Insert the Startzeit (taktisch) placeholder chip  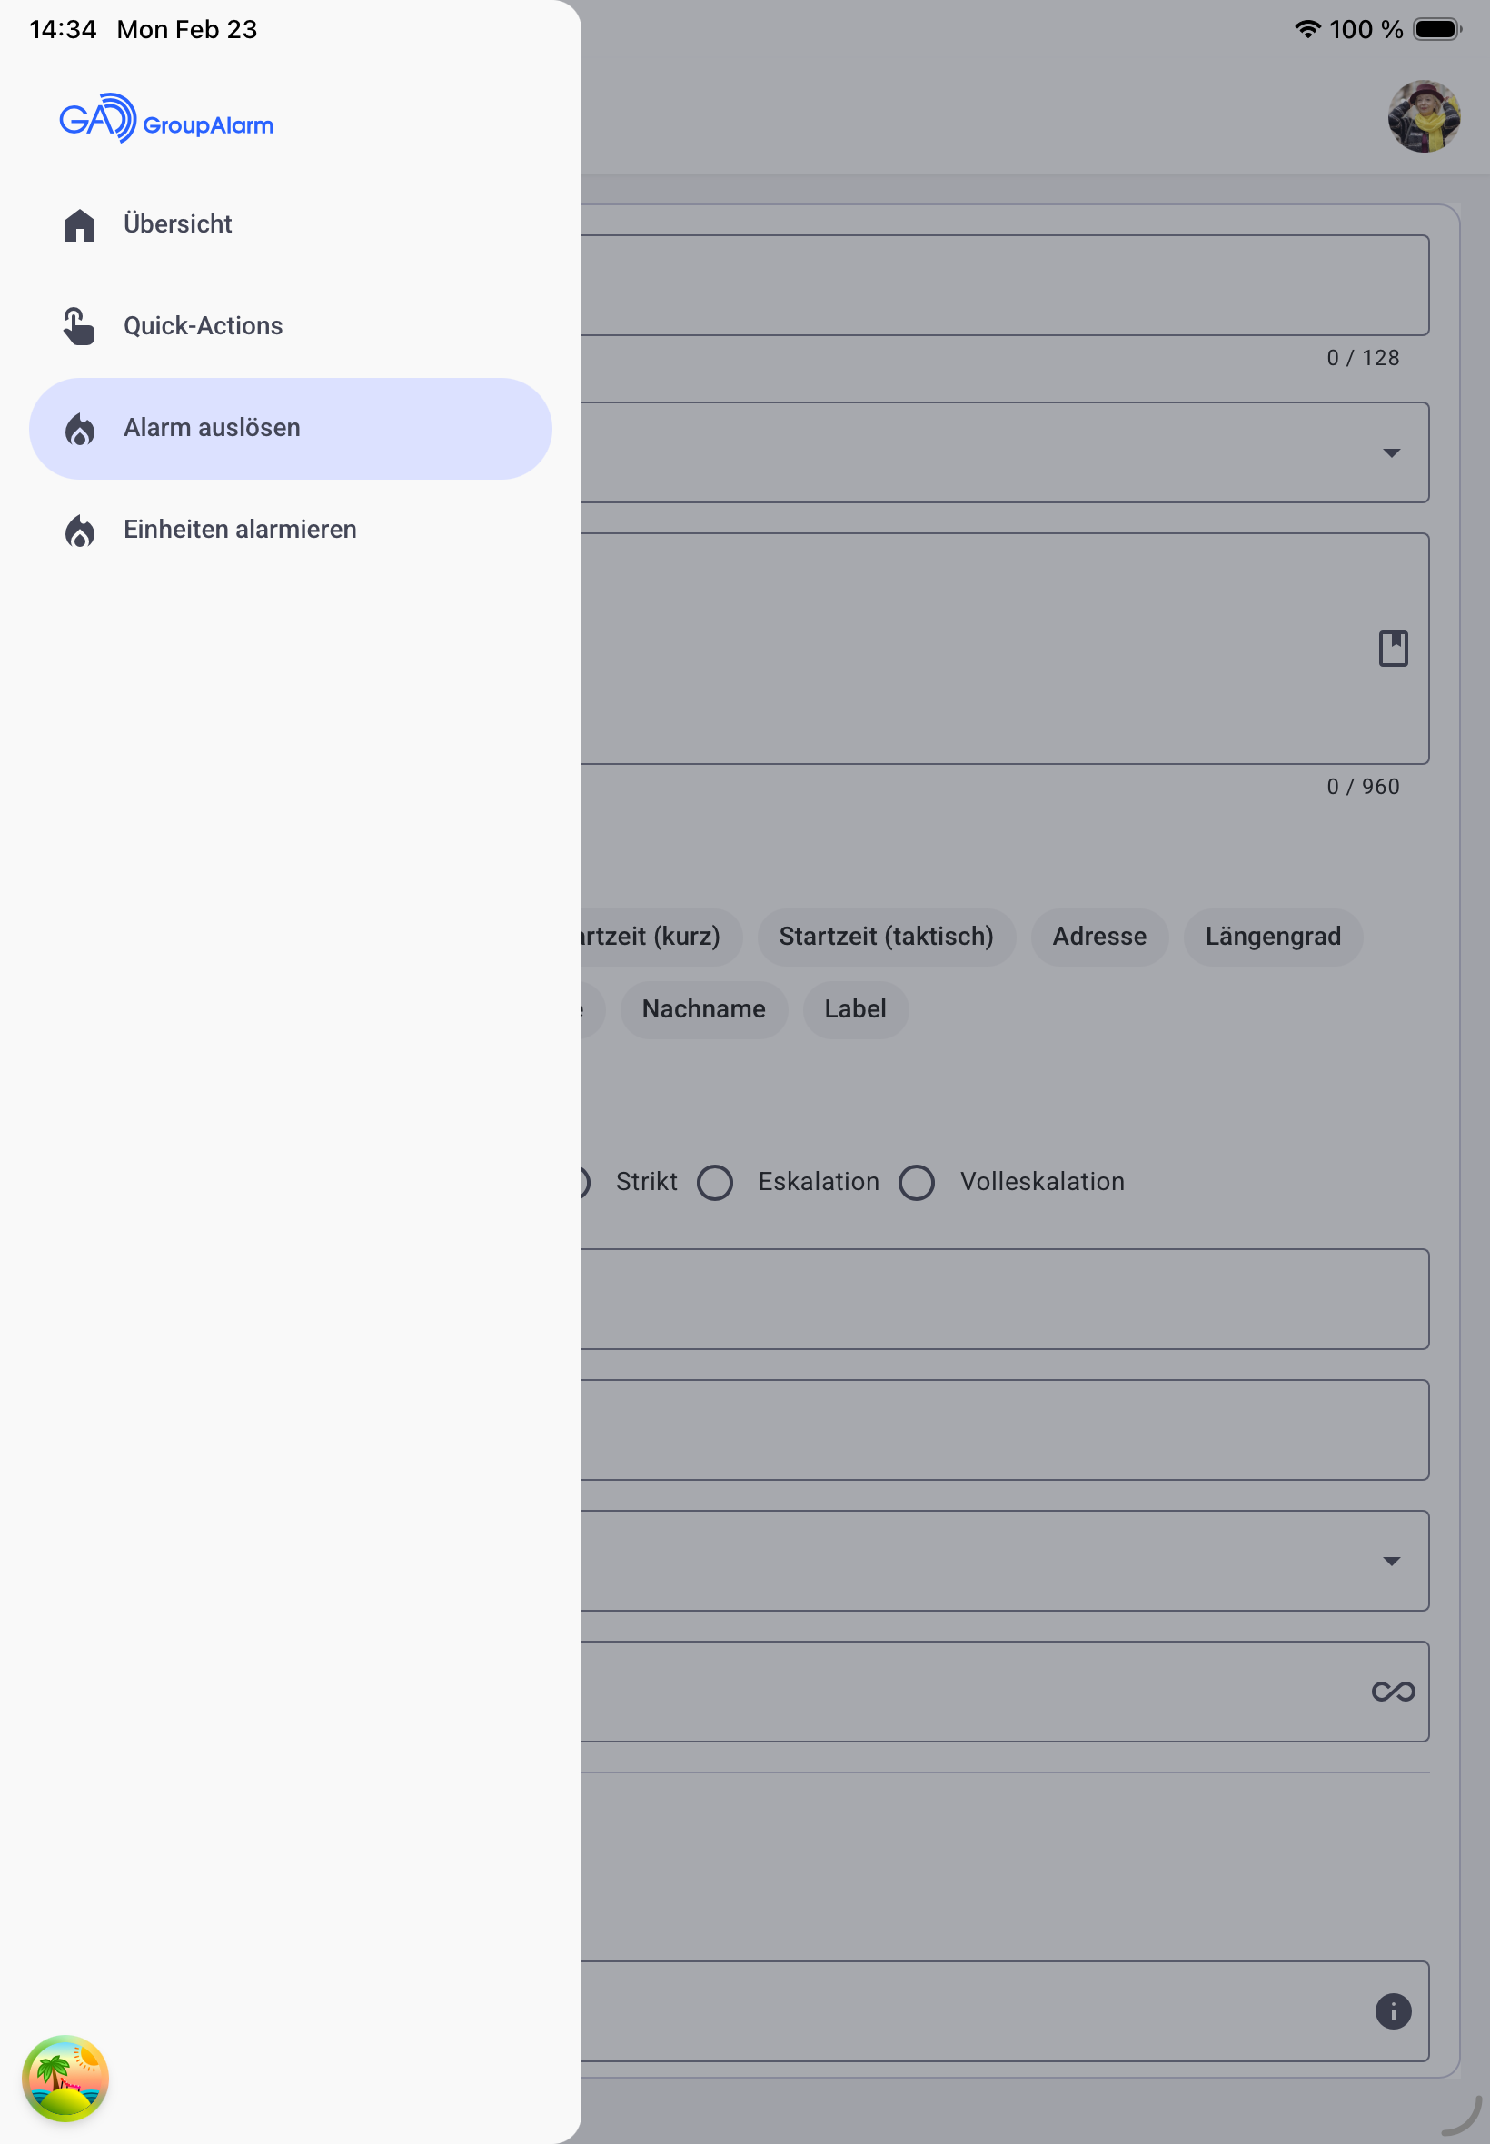(x=885, y=937)
